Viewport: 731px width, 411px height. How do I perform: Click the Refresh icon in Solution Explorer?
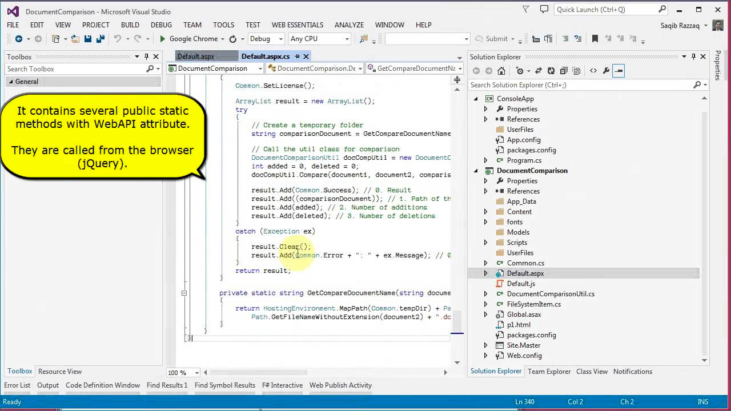tap(551, 71)
